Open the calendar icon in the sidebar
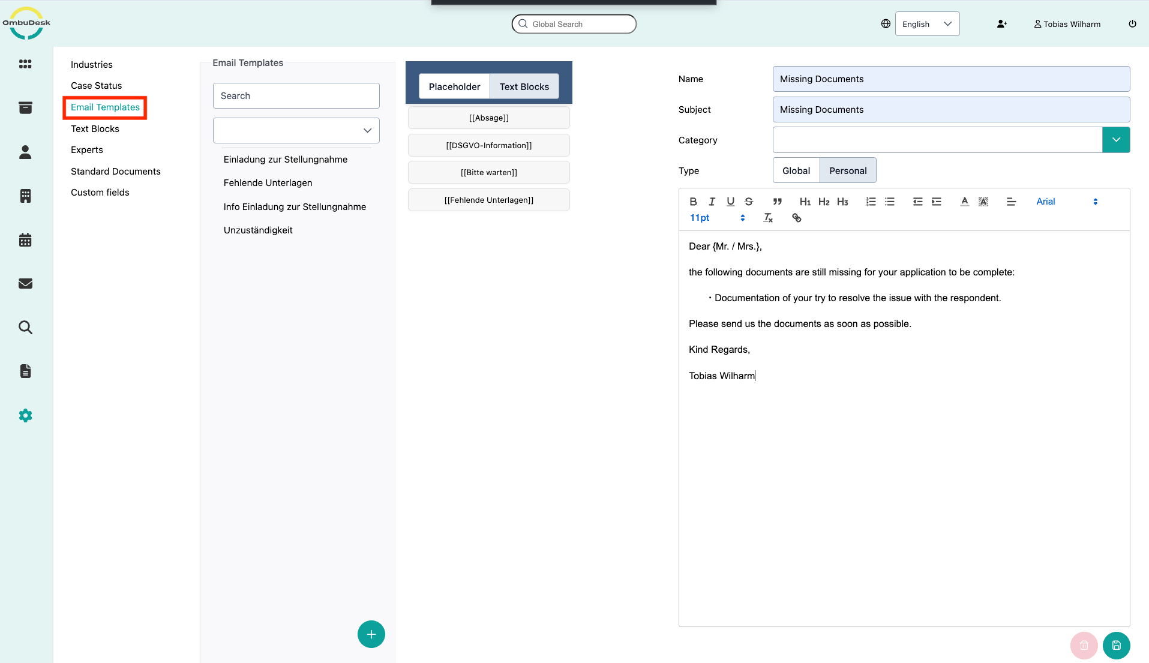 pos(25,240)
